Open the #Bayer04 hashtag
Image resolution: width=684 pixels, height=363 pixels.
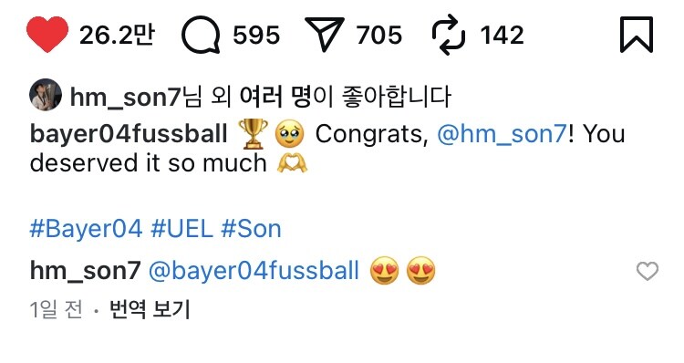click(x=86, y=229)
